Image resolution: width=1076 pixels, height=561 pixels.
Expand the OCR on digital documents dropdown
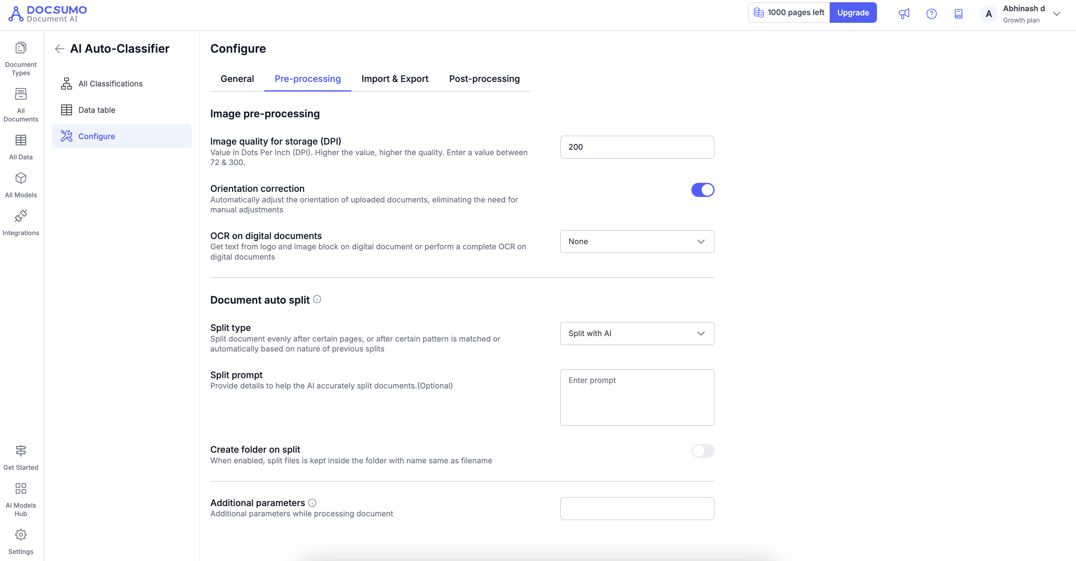point(637,242)
